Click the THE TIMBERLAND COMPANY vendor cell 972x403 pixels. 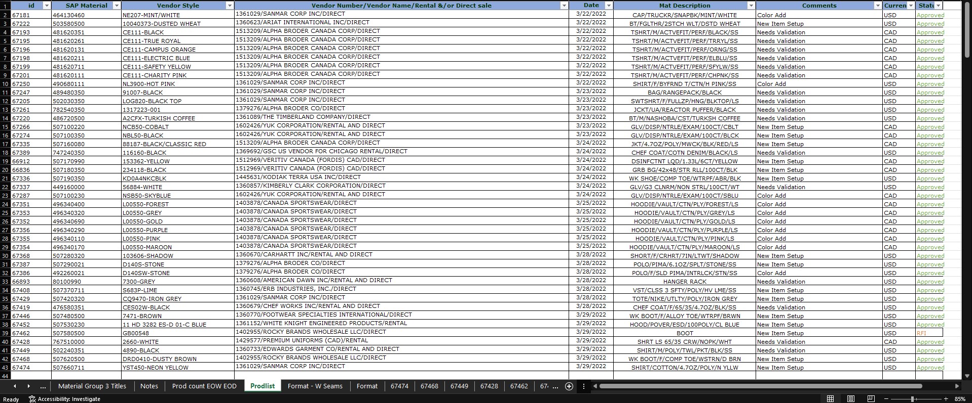click(x=401, y=117)
